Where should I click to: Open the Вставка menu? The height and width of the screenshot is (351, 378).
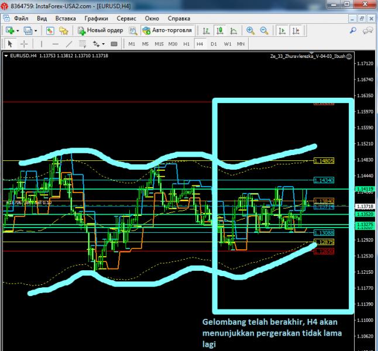pyautogui.click(x=66, y=18)
